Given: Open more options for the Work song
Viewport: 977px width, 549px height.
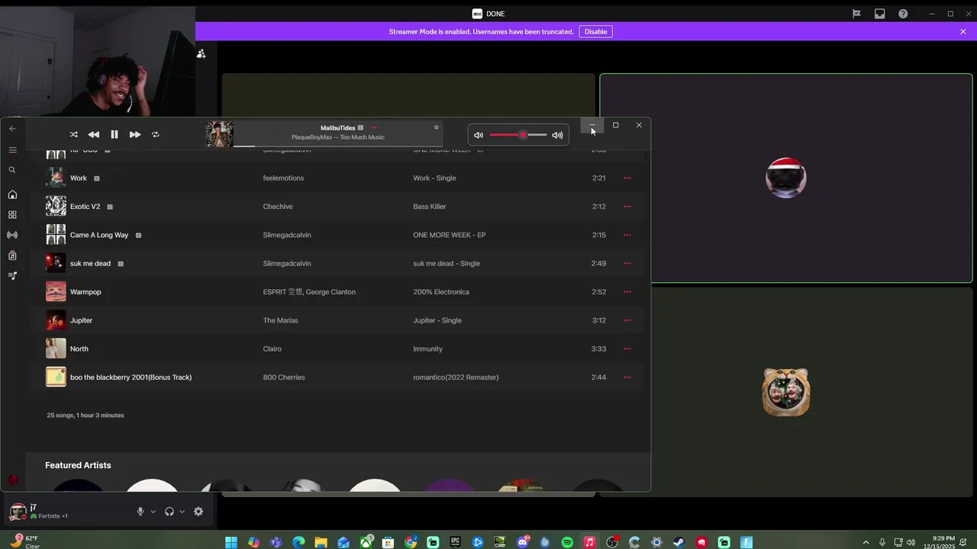Looking at the screenshot, I should 627,178.
